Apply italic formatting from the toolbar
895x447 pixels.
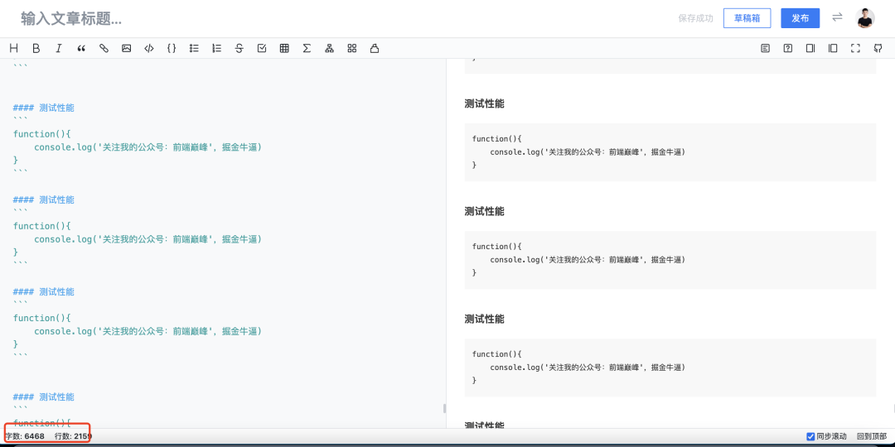click(x=58, y=49)
